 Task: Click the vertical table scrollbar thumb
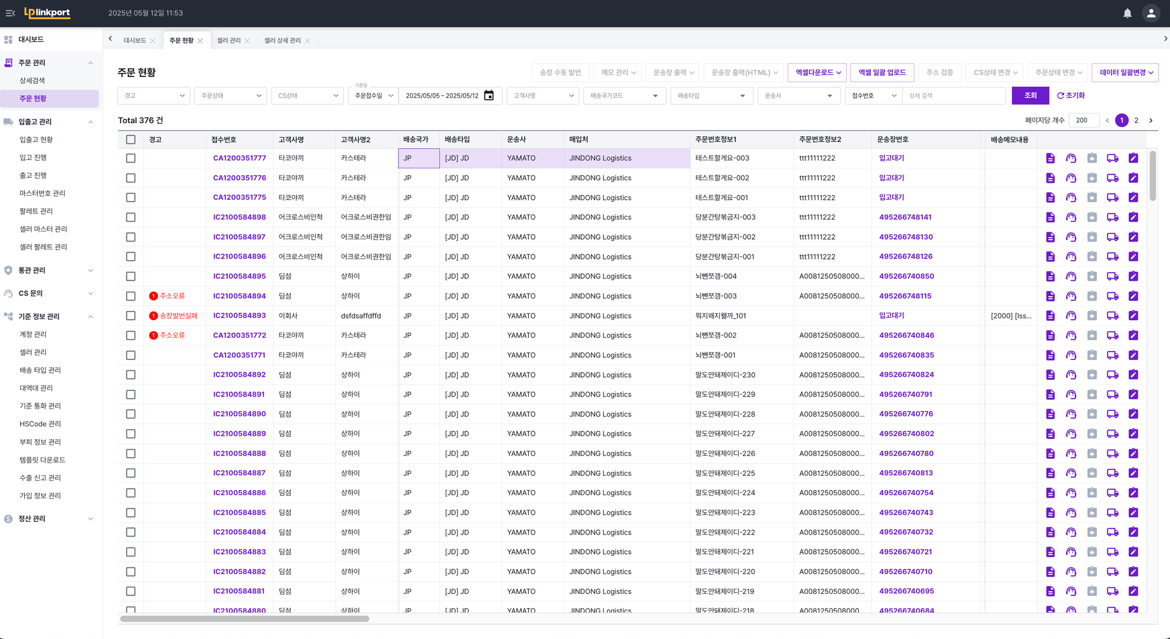point(1153,176)
